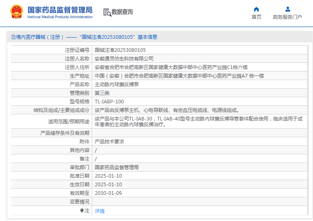Viewport: 313px width, 221px height.
Task: Click the 生产地址 label
Action: pos(79,76)
